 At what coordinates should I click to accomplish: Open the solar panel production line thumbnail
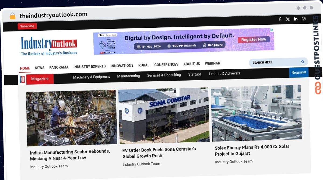point(256,113)
